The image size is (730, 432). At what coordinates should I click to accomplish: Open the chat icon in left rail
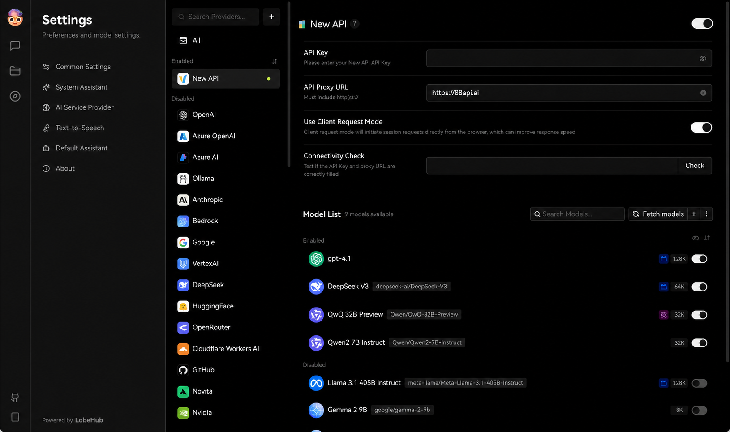[15, 46]
